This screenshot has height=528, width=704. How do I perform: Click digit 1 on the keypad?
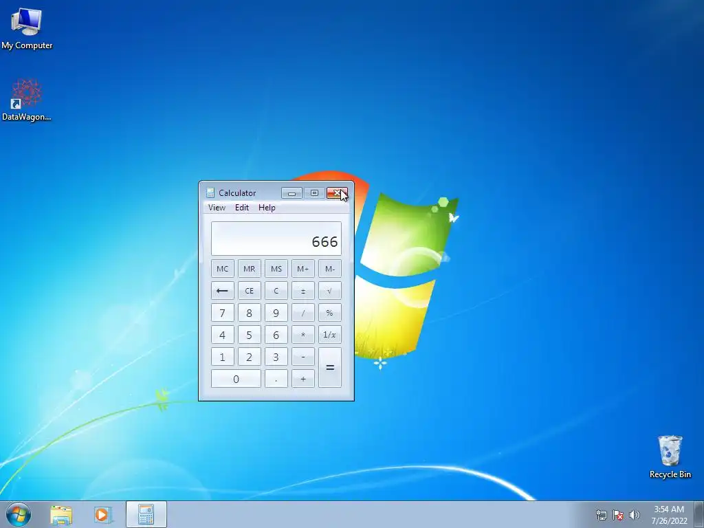pos(222,357)
